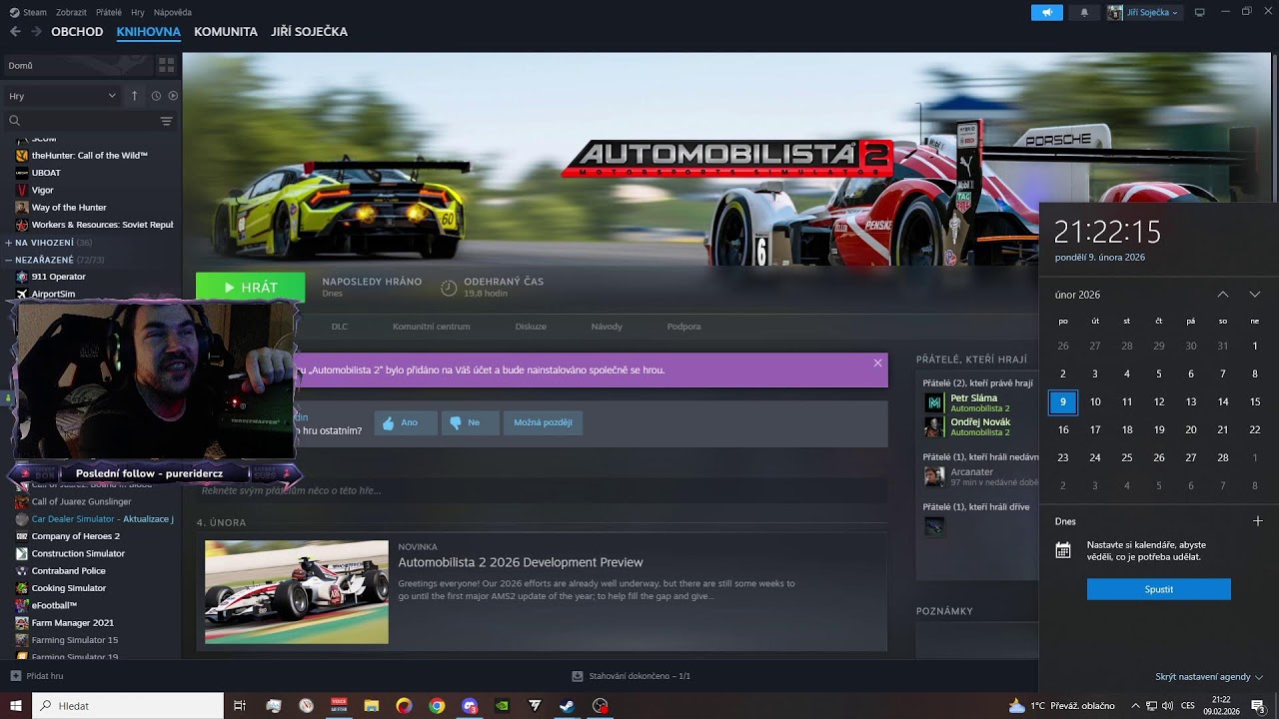
Task: Click the Spustit button in the calendar panel
Action: (1159, 589)
